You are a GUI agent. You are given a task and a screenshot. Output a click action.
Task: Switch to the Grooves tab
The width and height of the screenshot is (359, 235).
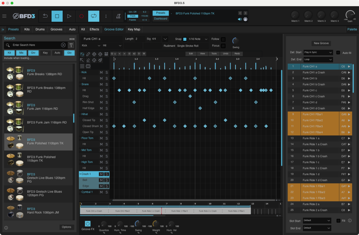[x=56, y=29]
